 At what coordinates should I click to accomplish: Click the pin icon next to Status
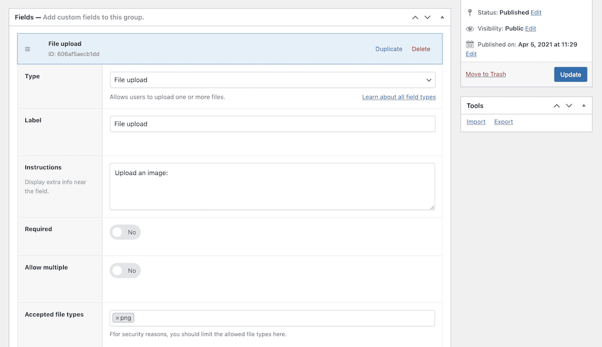[x=469, y=12]
